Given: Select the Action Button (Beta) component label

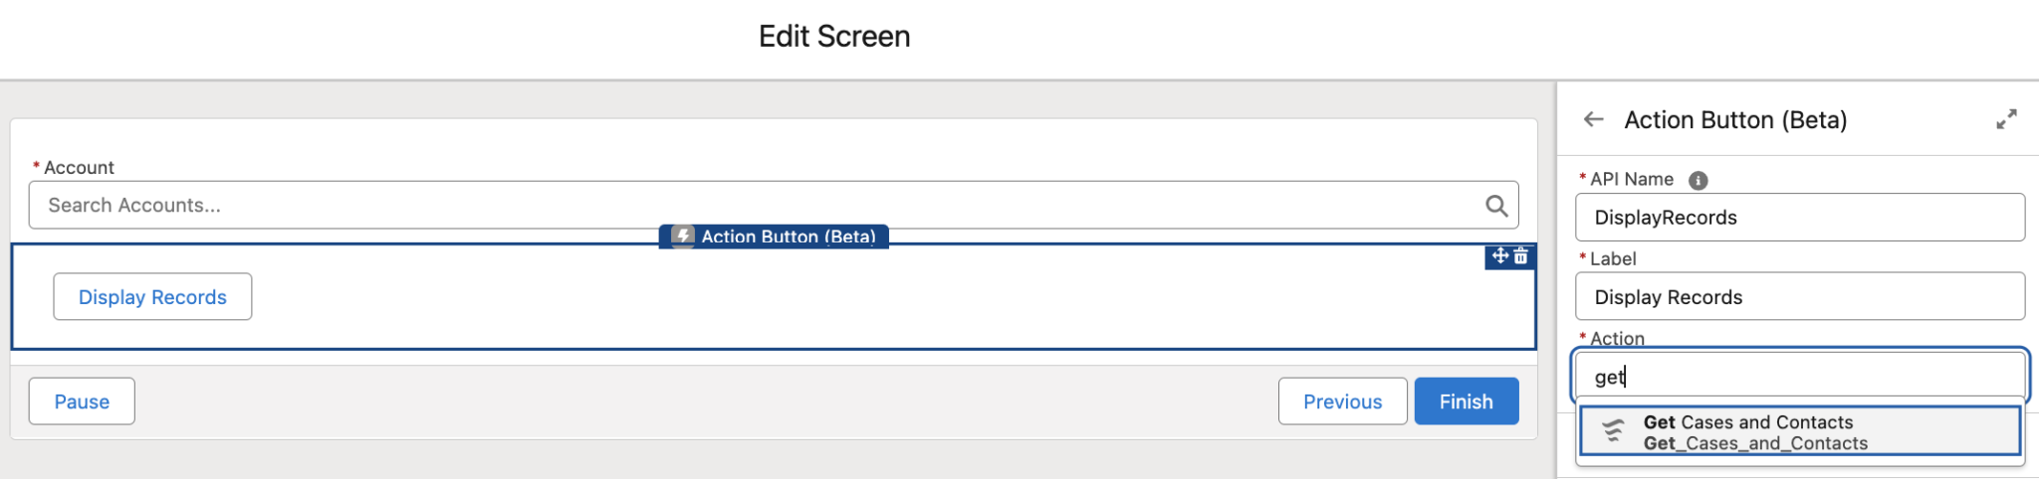Looking at the screenshot, I should tap(788, 237).
